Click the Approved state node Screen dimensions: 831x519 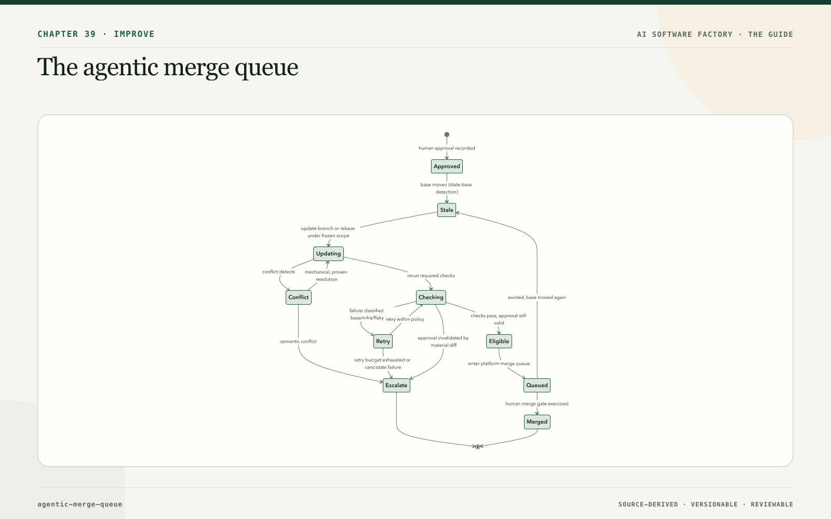pyautogui.click(x=447, y=167)
